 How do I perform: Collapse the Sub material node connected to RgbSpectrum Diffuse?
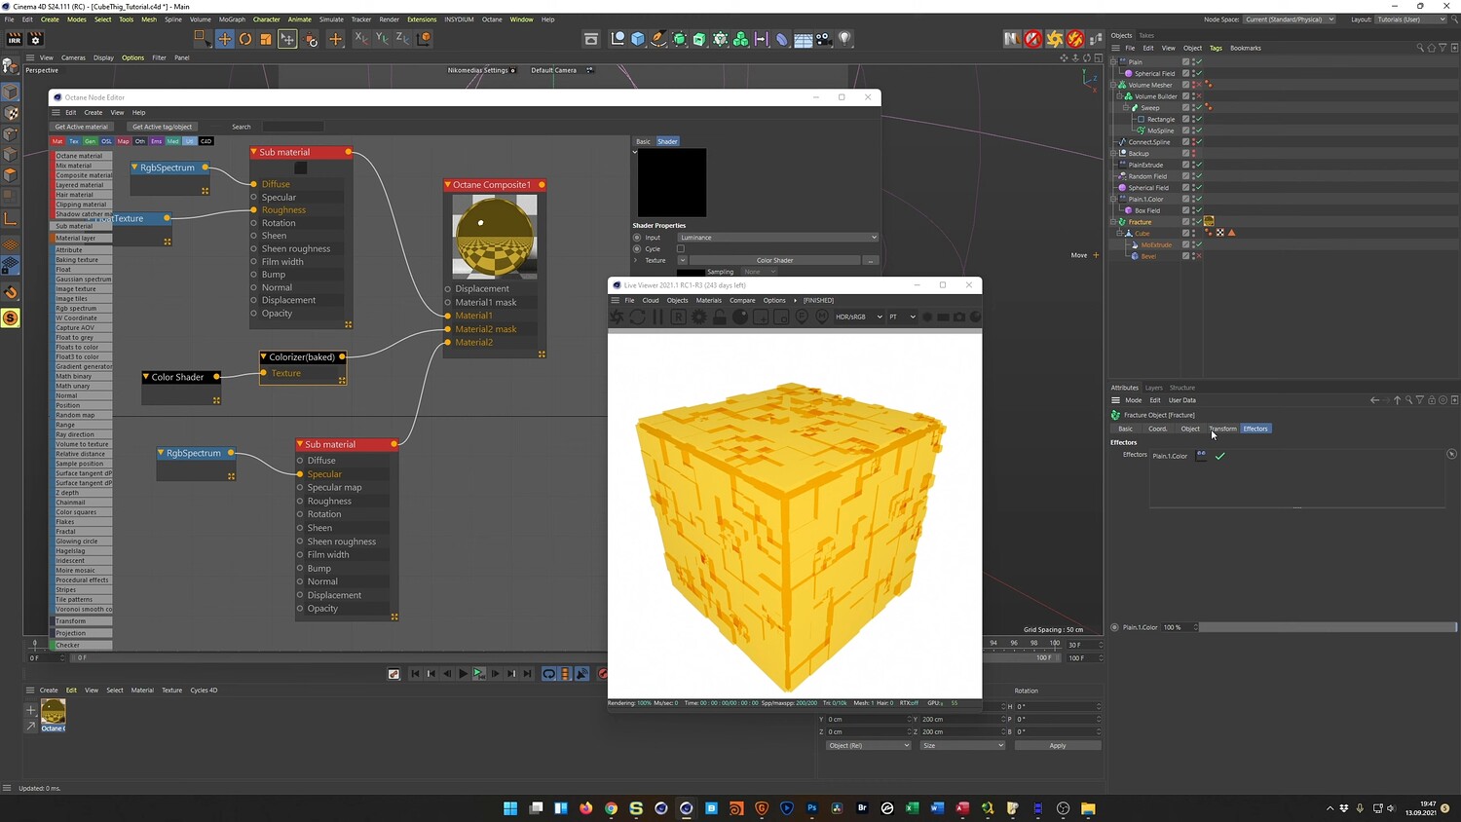coord(254,152)
